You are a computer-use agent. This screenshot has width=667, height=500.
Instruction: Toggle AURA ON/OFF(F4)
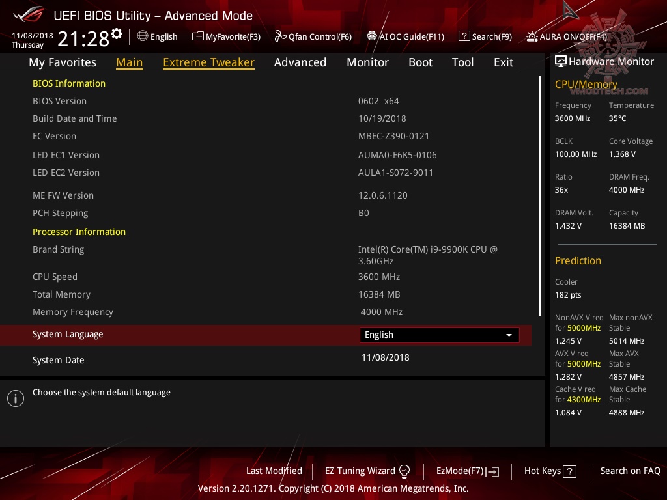pos(567,36)
